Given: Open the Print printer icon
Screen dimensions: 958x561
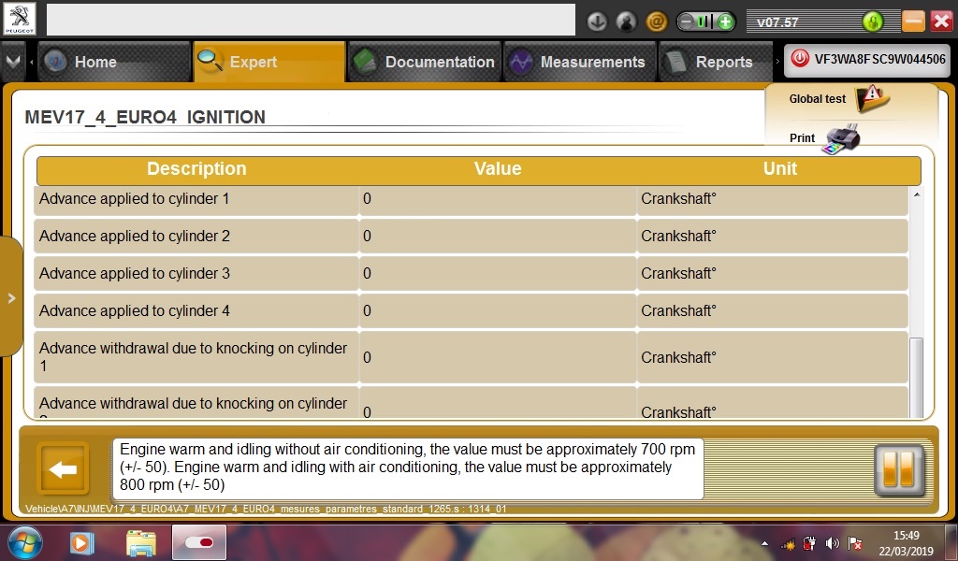Looking at the screenshot, I should 841,139.
